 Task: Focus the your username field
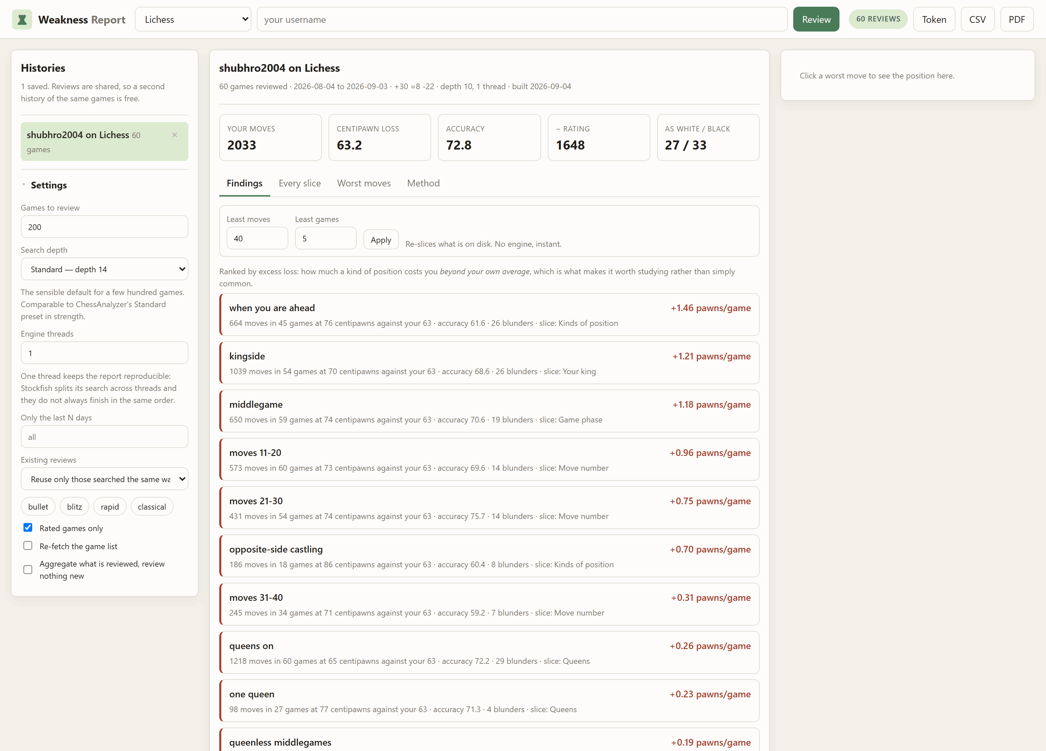522,19
